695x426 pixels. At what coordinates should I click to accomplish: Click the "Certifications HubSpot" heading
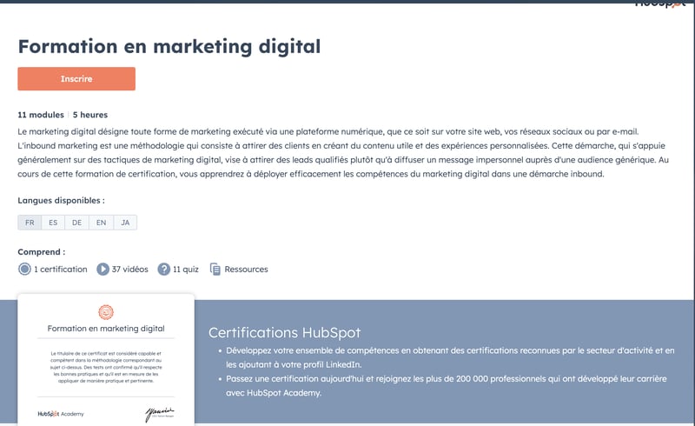coord(285,332)
